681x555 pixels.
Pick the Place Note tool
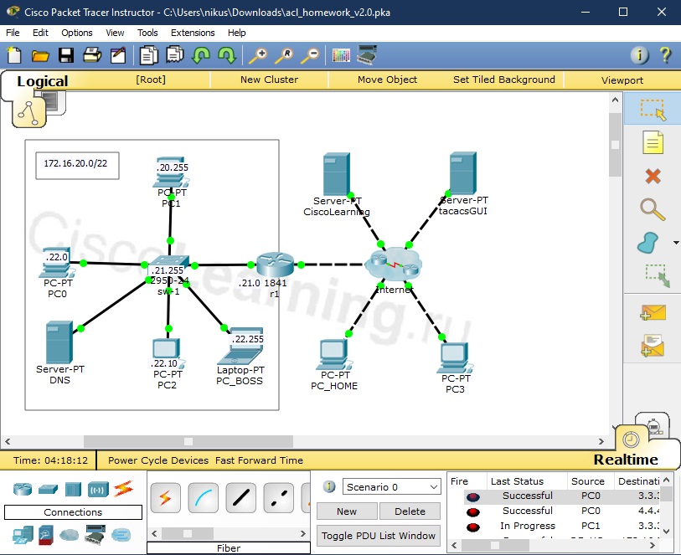pyautogui.click(x=653, y=142)
